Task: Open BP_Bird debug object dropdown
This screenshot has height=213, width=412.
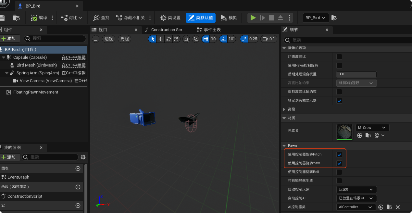Action: 316,18
